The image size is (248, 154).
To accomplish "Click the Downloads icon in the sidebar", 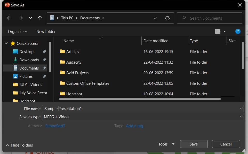I will 15,60.
